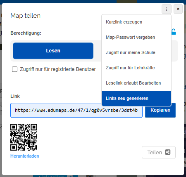The width and height of the screenshot is (186, 177).
Task: Click the share icon in Teilen button
Action: point(168,152)
